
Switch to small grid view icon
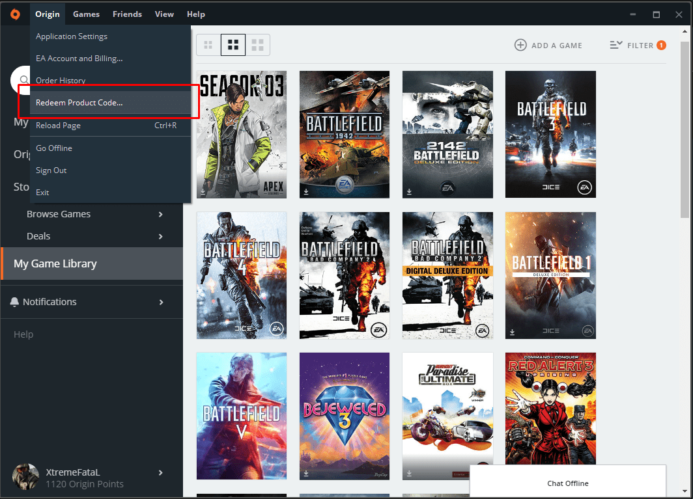[208, 45]
